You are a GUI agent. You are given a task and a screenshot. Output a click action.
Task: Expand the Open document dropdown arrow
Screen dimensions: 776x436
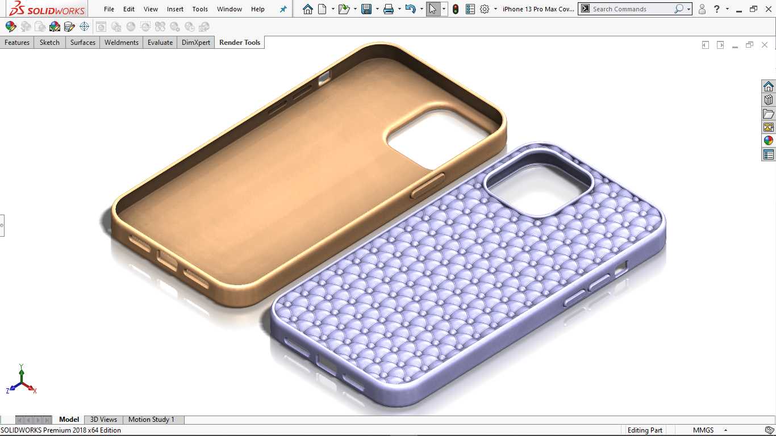[355, 9]
